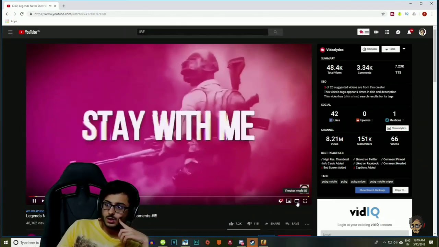The width and height of the screenshot is (439, 247).
Task: Open the YouTube apps grid
Action: point(387,32)
